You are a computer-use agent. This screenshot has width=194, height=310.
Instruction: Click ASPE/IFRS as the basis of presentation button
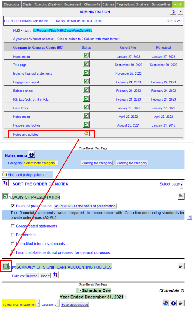pyautogui.click(x=85, y=206)
